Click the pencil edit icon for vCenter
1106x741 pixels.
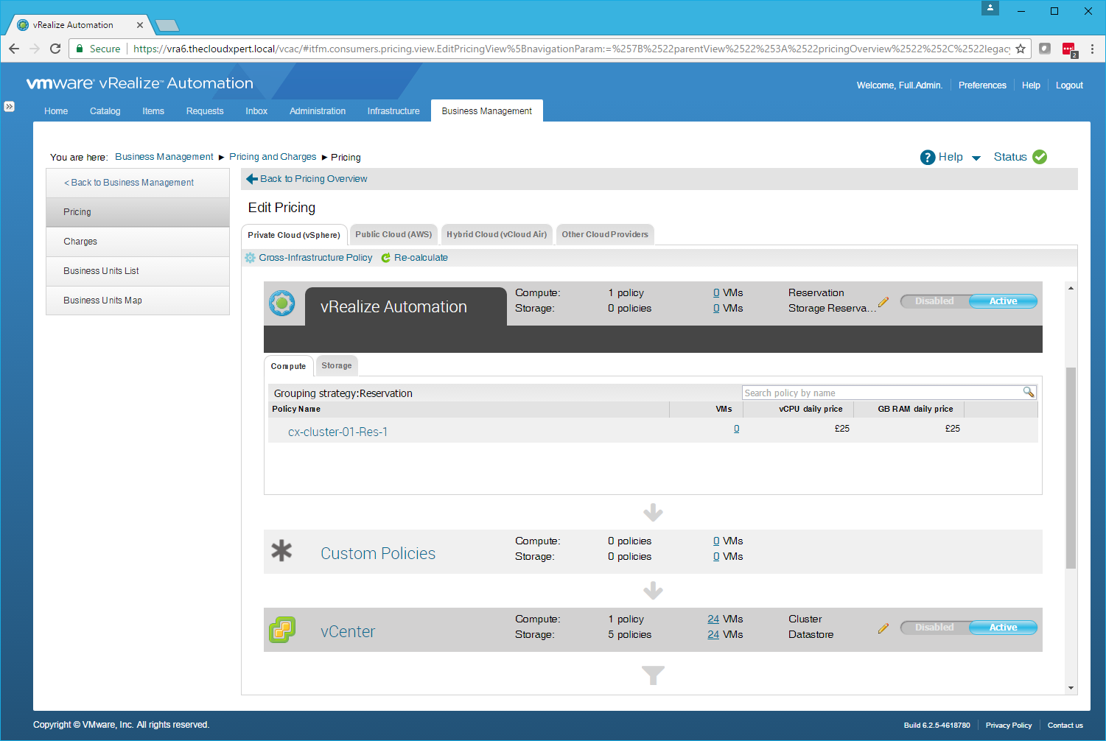pyautogui.click(x=883, y=628)
